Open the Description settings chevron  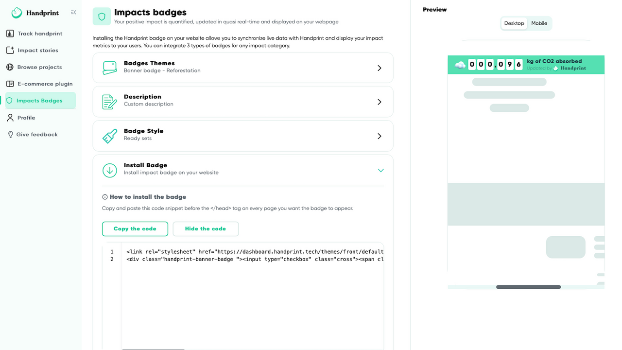click(x=380, y=102)
